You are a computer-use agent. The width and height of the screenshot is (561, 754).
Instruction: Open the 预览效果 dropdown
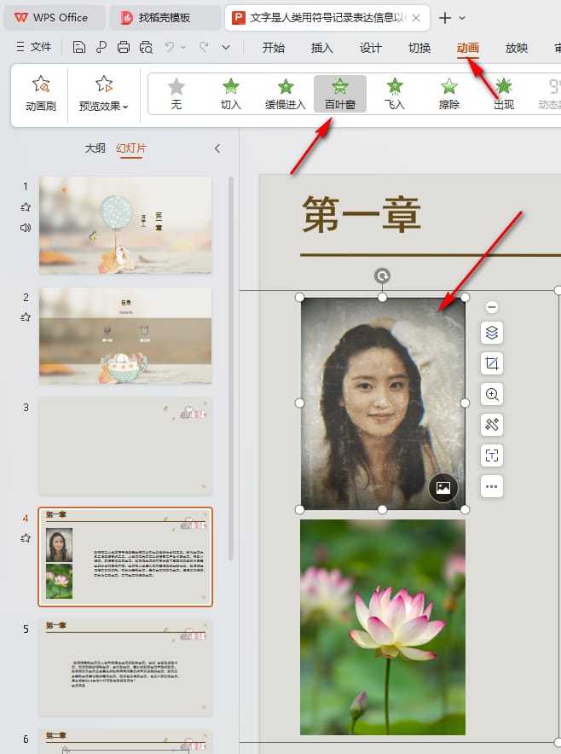pos(103,93)
